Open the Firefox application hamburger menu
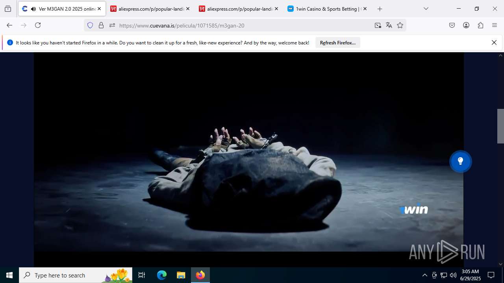Screen dimensions: 504x283 coord(495,25)
